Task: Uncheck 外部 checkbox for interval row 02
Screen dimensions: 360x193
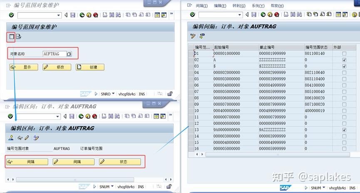Action: pyautogui.click(x=344, y=60)
